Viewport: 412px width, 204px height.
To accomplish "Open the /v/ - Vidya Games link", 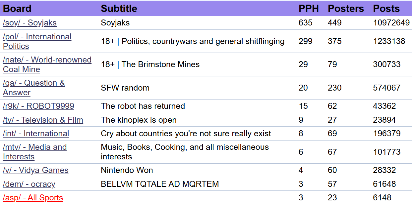I will (36, 170).
